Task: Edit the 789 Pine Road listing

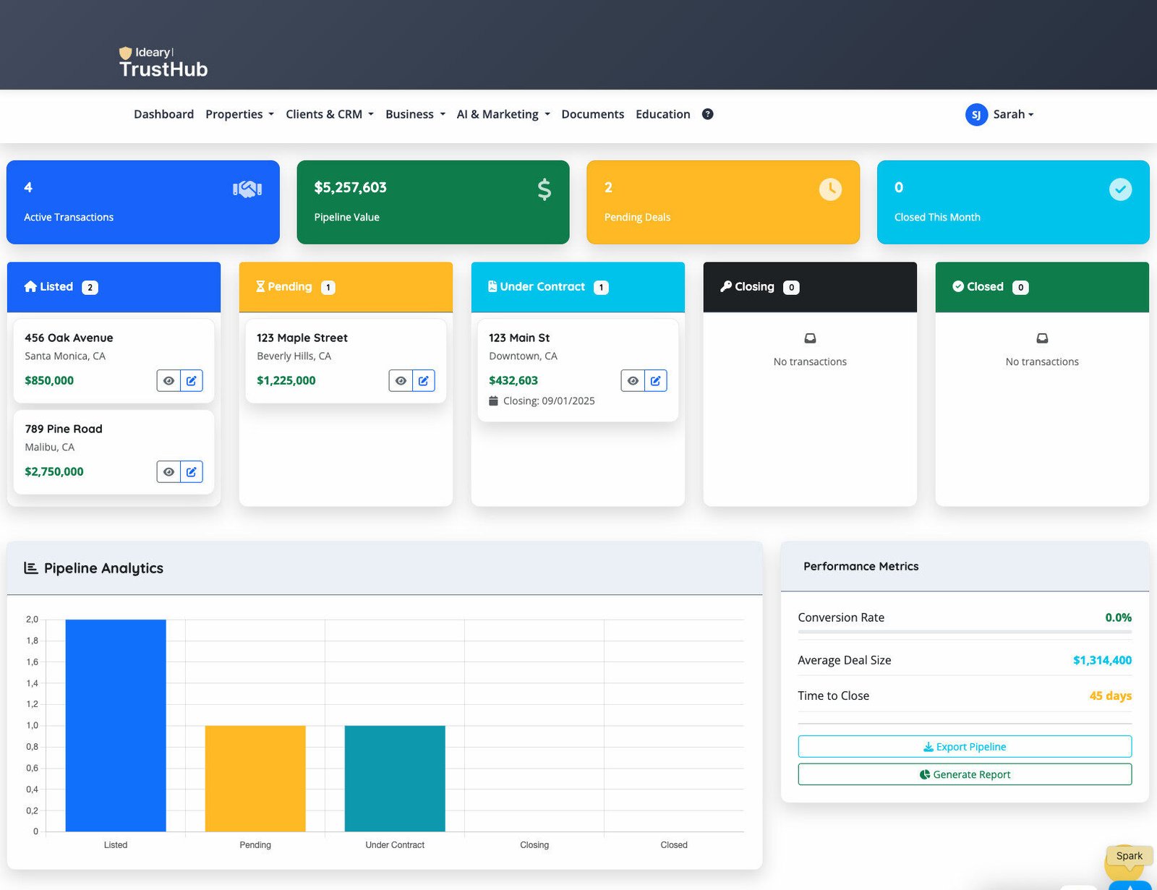Action: tap(191, 471)
